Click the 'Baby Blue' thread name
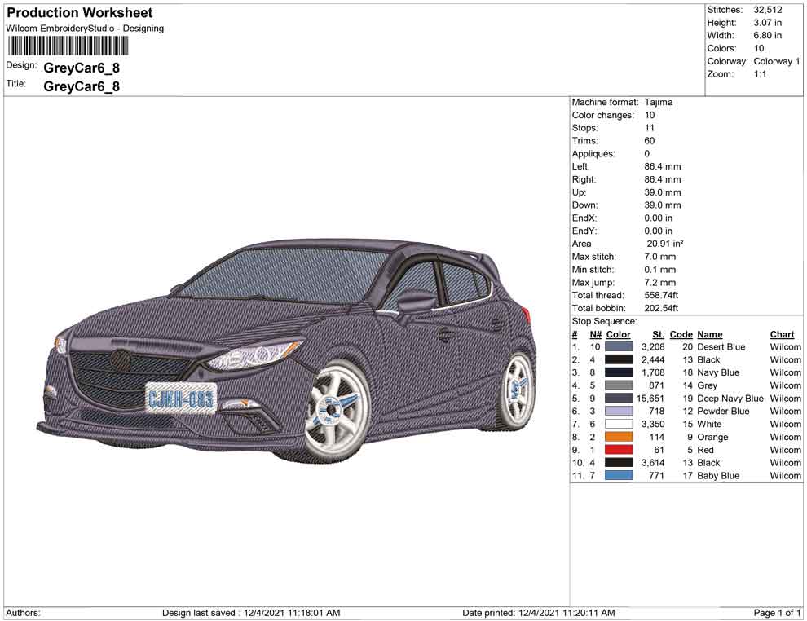Image resolution: width=807 pixels, height=621 pixels. [x=718, y=475]
